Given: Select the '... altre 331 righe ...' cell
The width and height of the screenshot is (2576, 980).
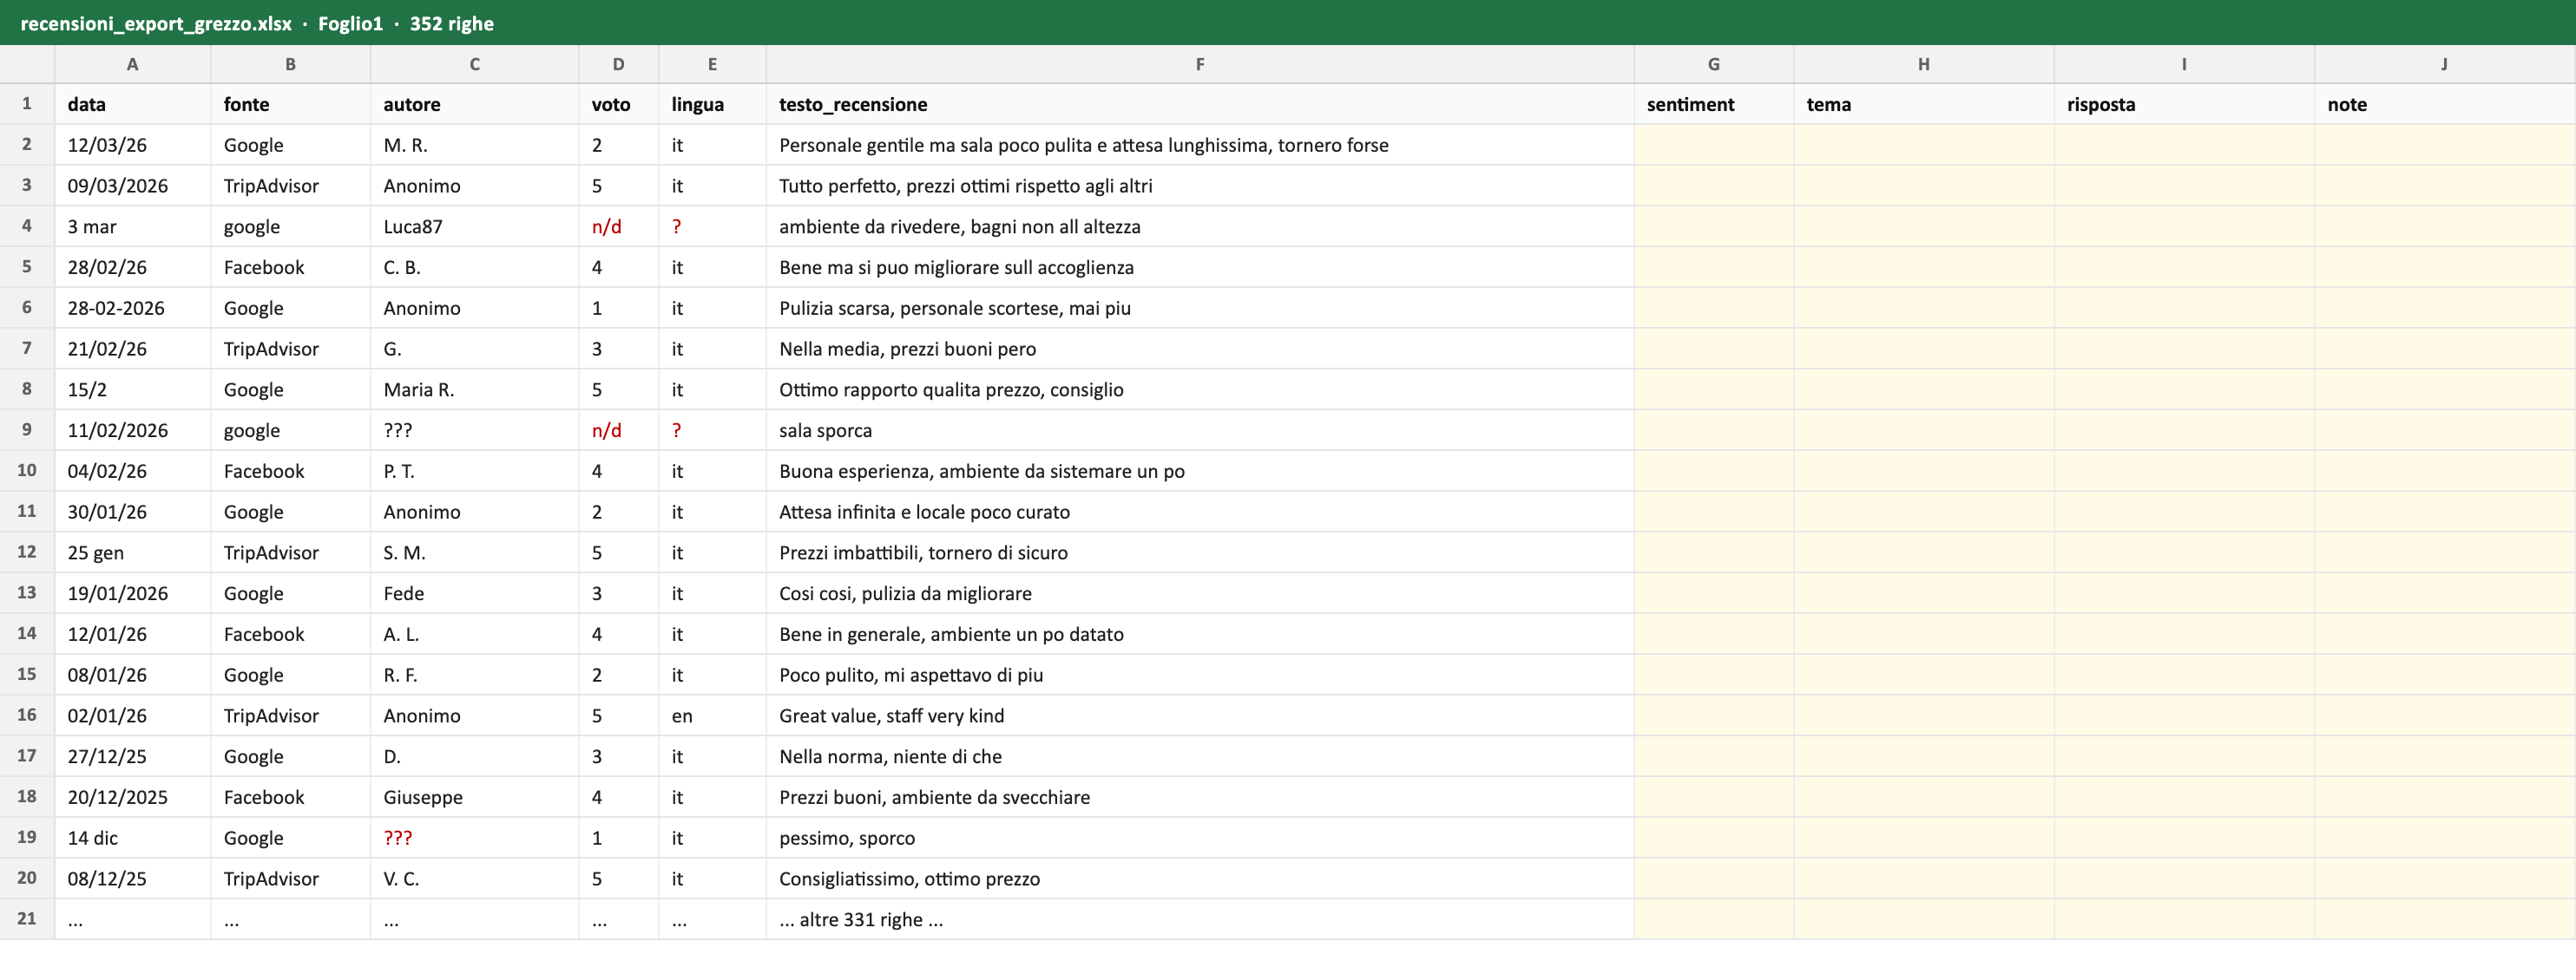Looking at the screenshot, I should pos(1200,919).
